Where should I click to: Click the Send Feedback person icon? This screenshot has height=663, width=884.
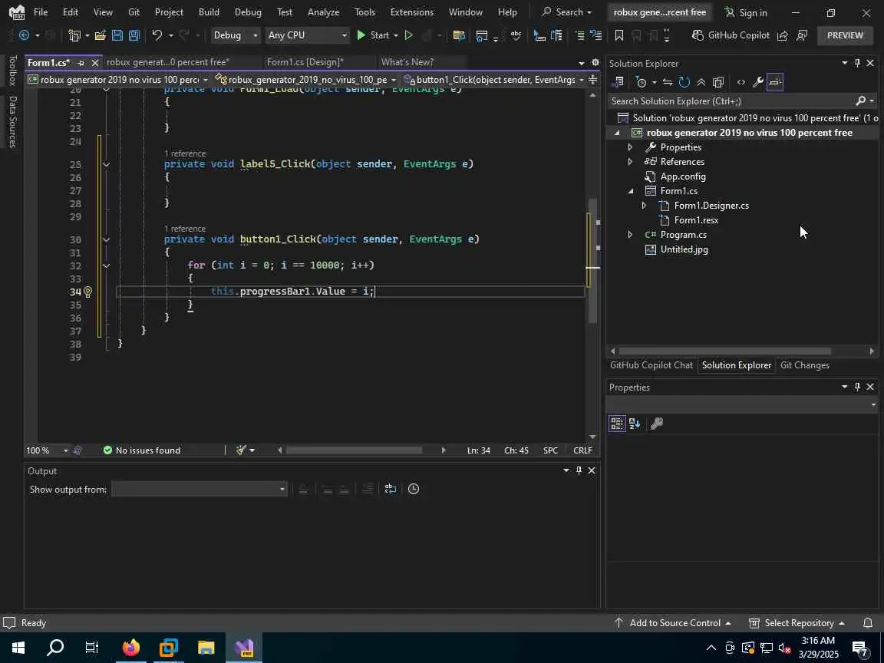pyautogui.click(x=802, y=35)
